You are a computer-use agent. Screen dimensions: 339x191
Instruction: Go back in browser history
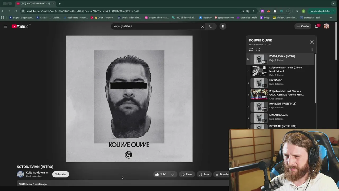[3, 11]
